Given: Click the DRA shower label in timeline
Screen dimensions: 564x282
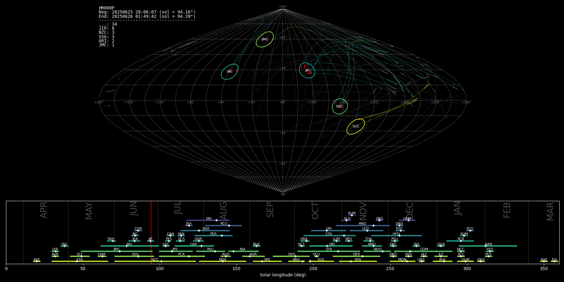Looking at the screenshot, I should [x=304, y=239].
